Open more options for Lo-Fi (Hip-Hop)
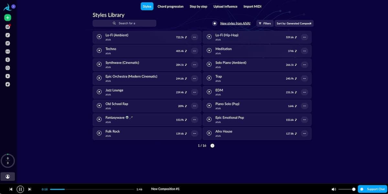Viewport: 388px width, 194px height. coord(304,37)
